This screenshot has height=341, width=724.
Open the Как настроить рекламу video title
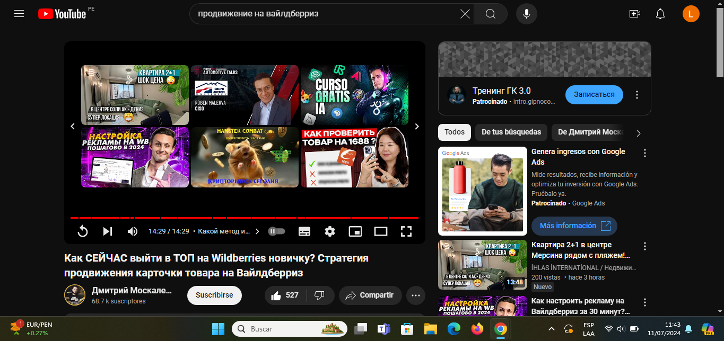[x=580, y=306]
